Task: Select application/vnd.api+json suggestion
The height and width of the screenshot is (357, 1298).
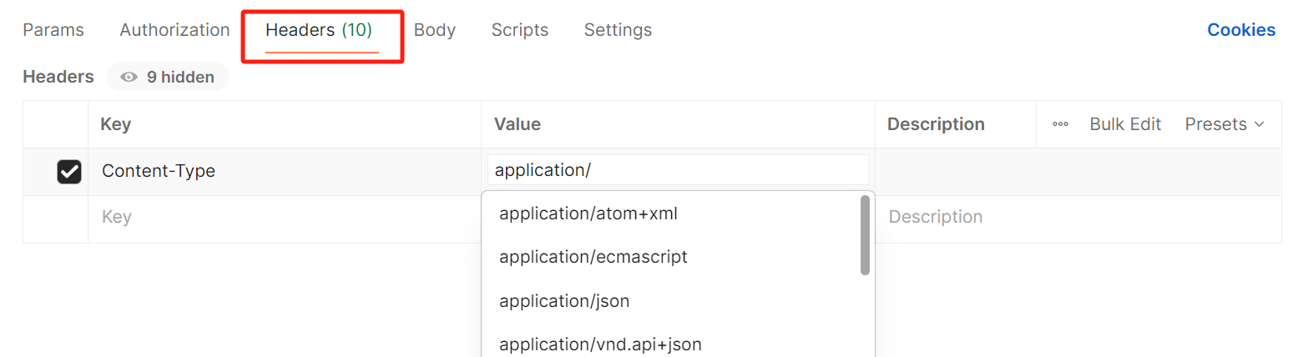Action: (x=600, y=344)
